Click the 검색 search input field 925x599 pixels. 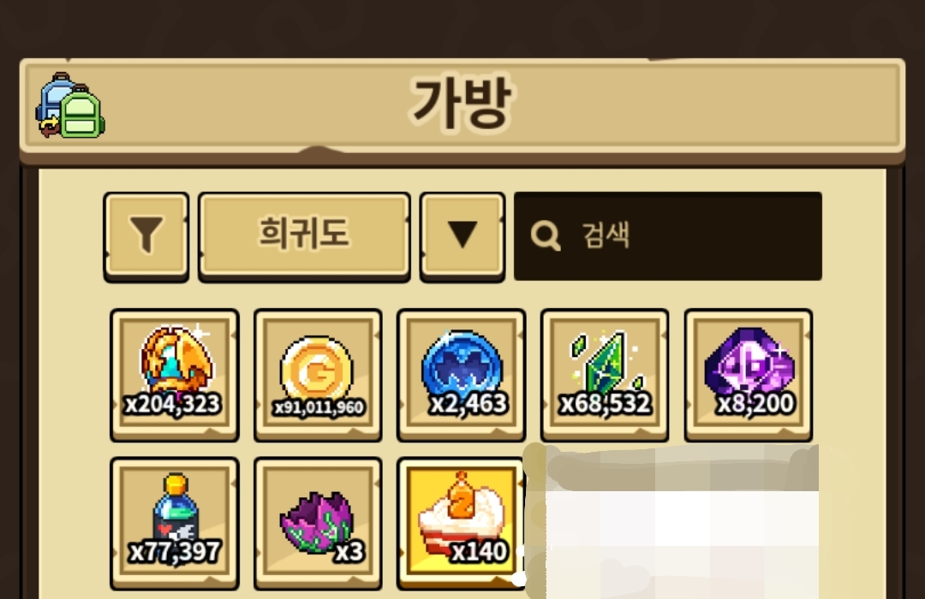click(x=668, y=236)
